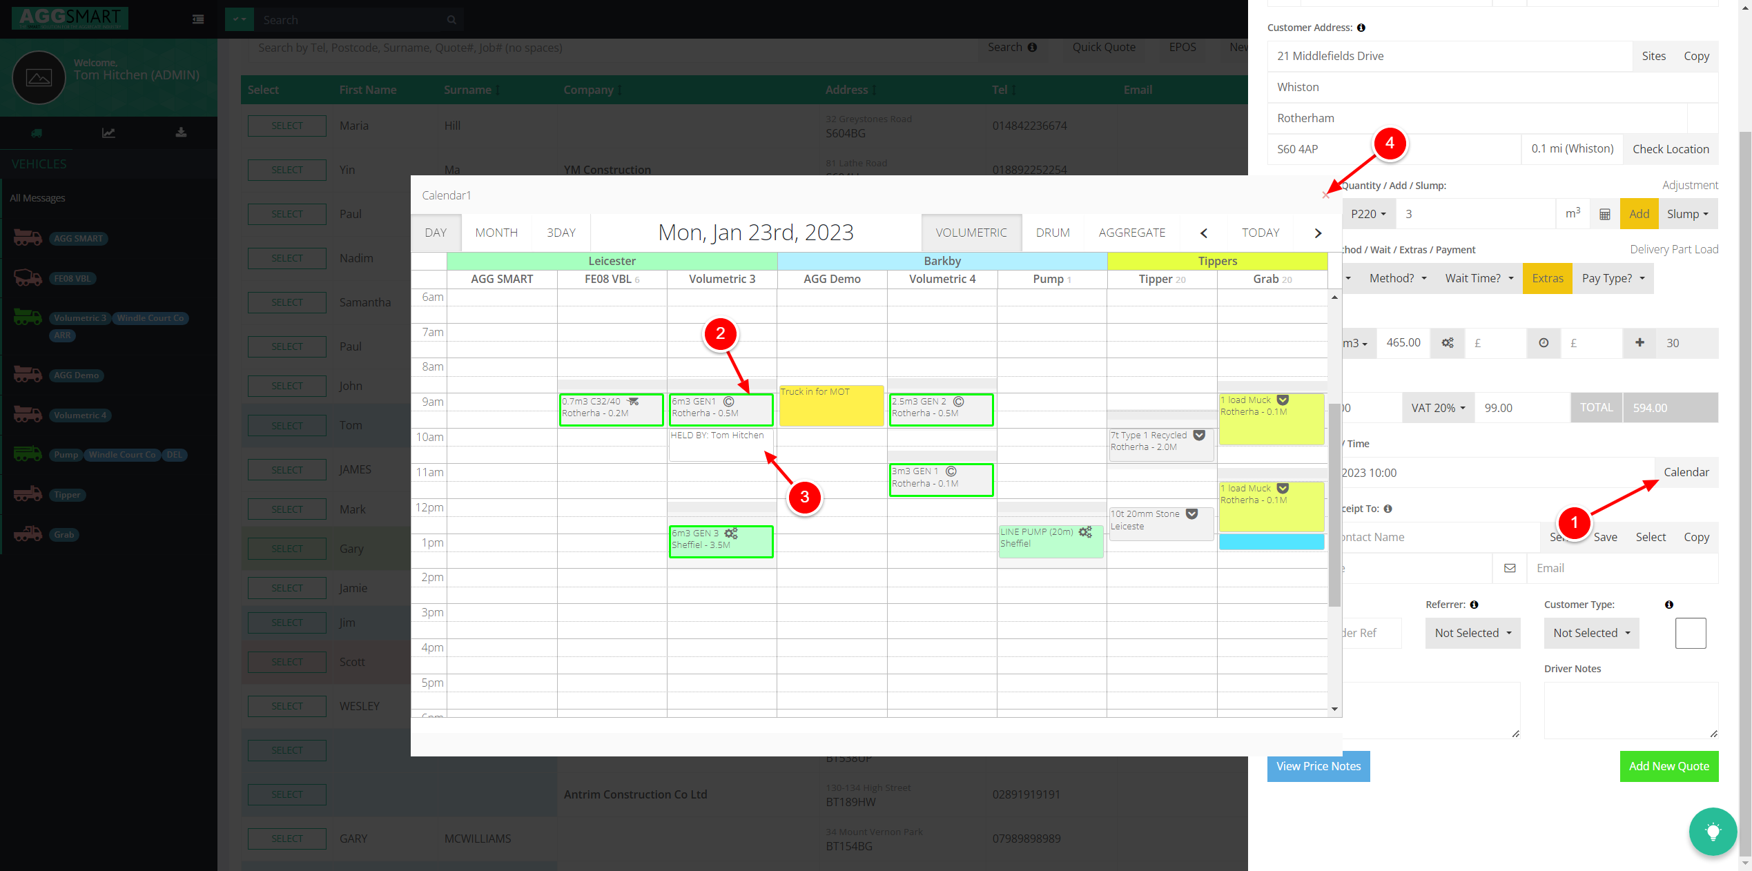Click the calendar vertical scrollbar thumb

pos(1334,504)
